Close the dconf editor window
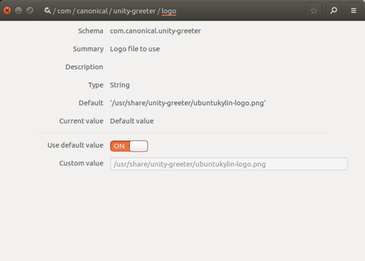The height and width of the screenshot is (261, 365). click(7, 11)
